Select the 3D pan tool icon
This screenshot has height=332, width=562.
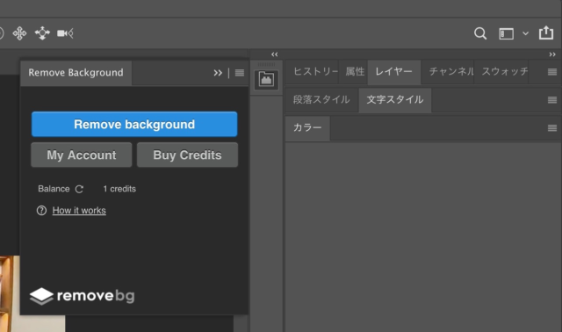pos(19,33)
